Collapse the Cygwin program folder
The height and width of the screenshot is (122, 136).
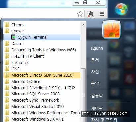42,31
